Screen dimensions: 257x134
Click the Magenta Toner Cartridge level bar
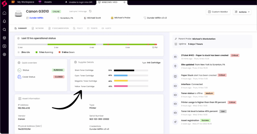131,81
